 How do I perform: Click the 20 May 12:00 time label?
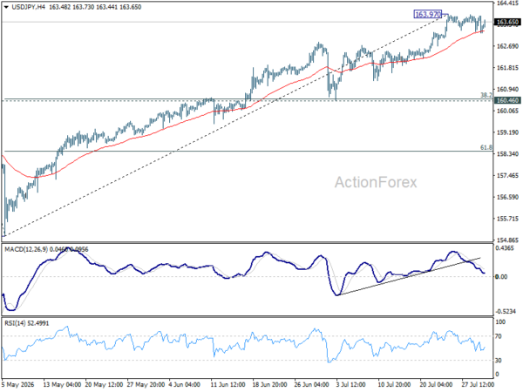coord(104,385)
